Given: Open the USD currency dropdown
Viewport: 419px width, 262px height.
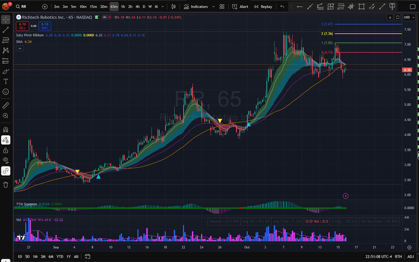Looking at the screenshot, I should tap(409, 17).
